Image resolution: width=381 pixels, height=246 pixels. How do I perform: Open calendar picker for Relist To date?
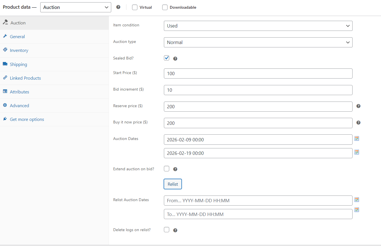click(357, 210)
